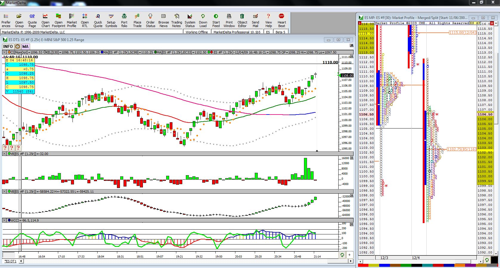This screenshot has height=268, width=500.
Task: Pick the red swatch in bottom color bar
Action: point(363,265)
